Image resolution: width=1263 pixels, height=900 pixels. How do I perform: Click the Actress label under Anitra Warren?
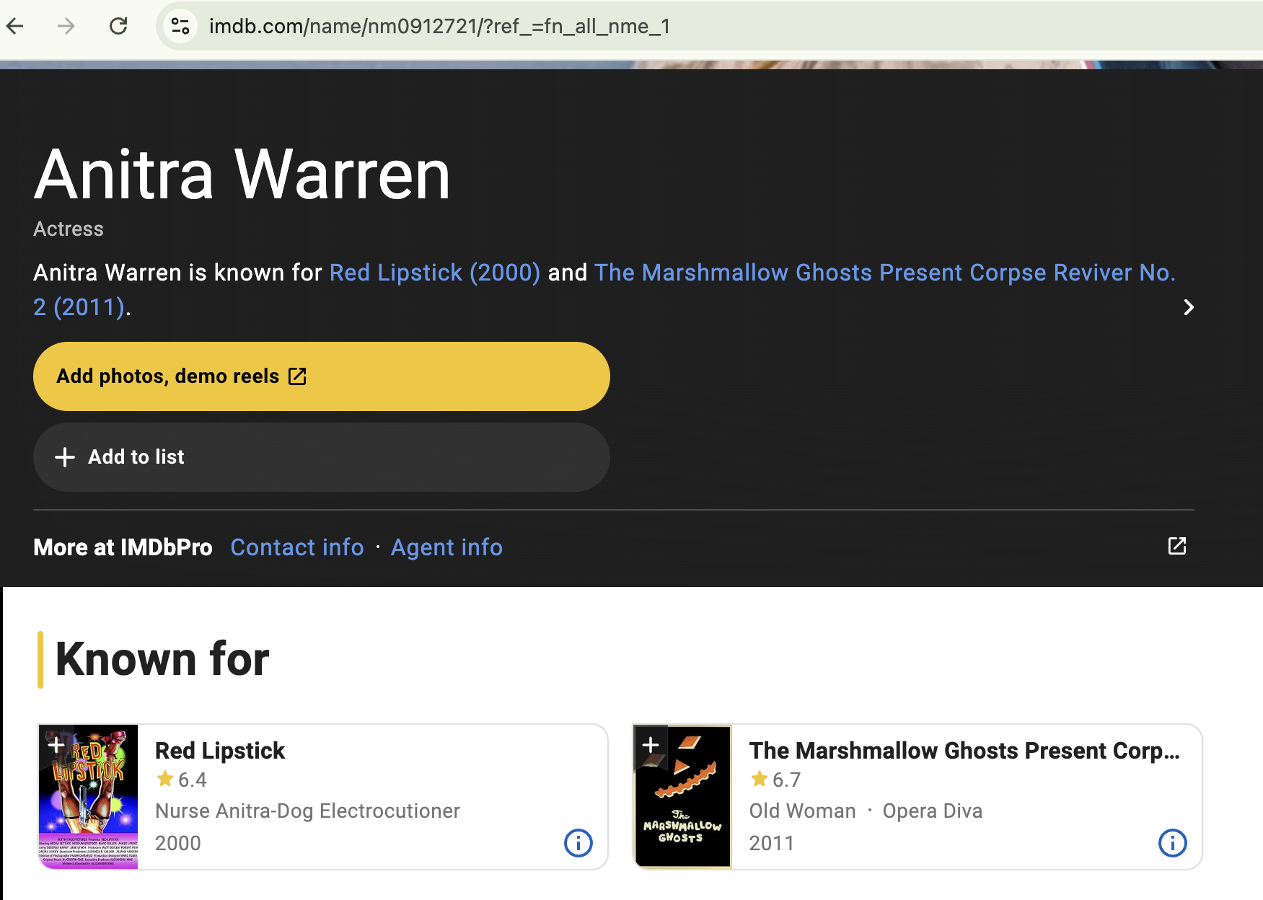tap(68, 229)
